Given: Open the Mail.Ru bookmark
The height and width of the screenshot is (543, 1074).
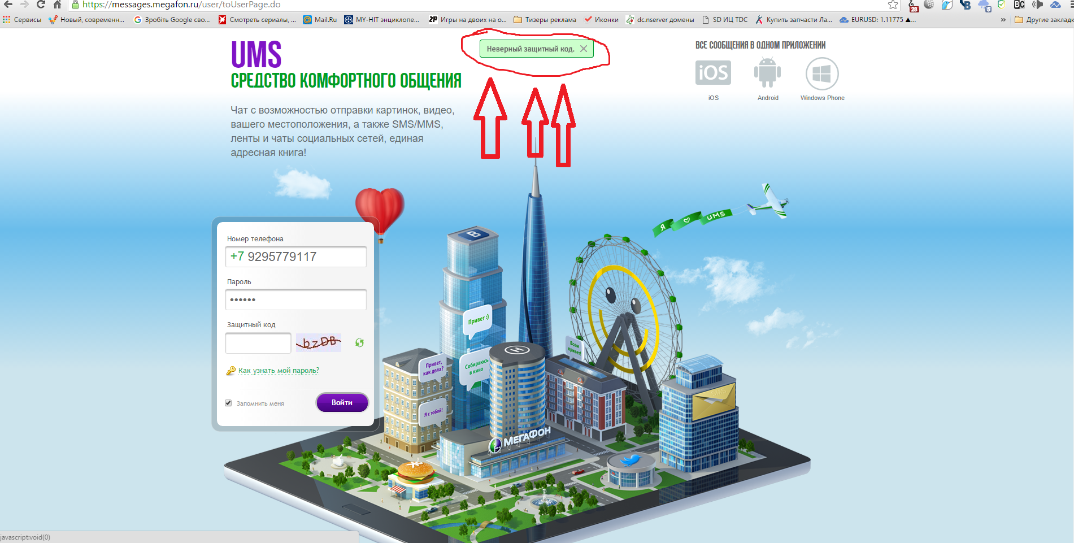Looking at the screenshot, I should click(x=320, y=20).
